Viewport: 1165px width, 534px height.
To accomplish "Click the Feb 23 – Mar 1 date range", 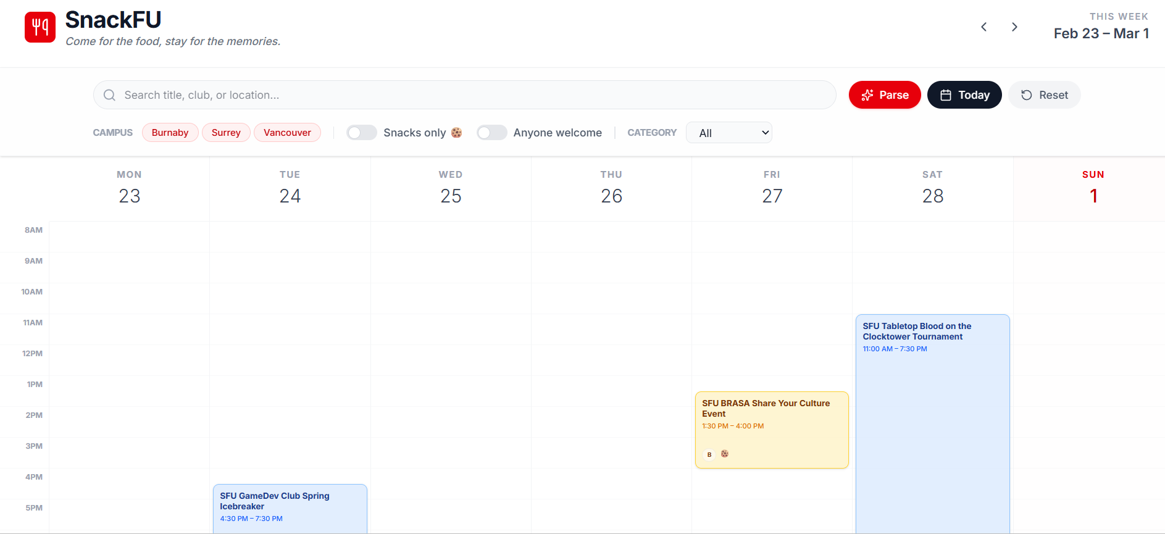I will click(1101, 33).
